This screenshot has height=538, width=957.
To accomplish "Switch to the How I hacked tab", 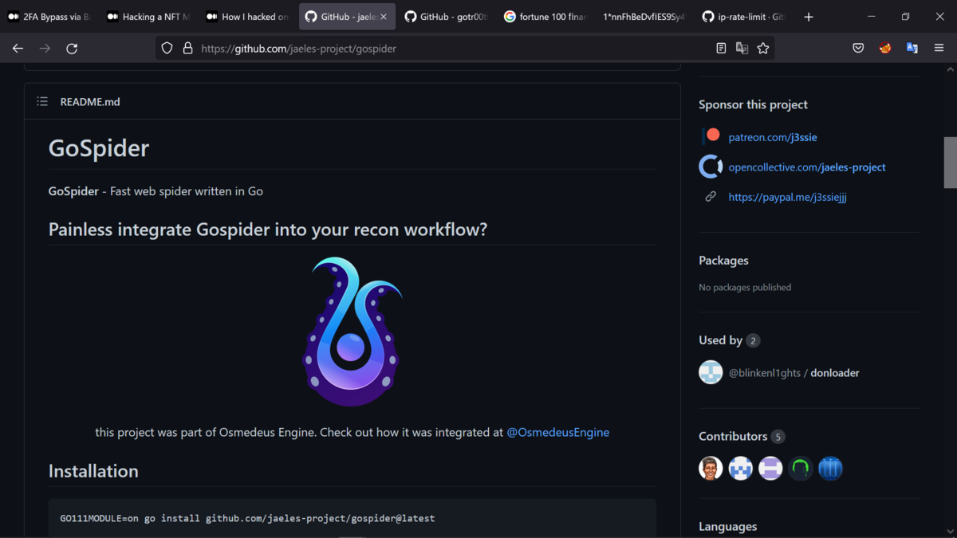I will (x=248, y=17).
